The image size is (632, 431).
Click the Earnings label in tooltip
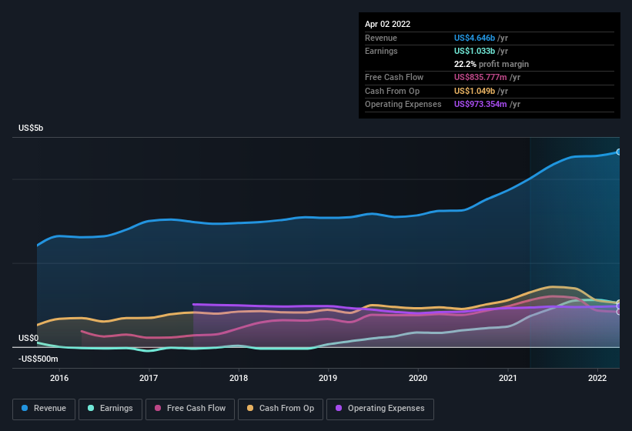(381, 51)
